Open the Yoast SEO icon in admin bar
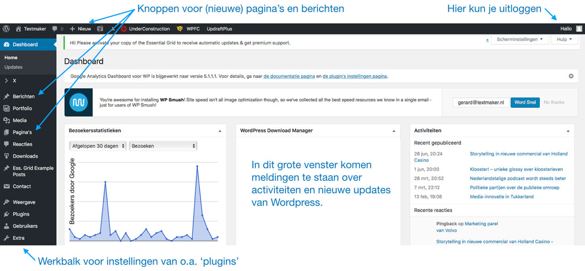The height and width of the screenshot is (271, 585). pos(100,29)
